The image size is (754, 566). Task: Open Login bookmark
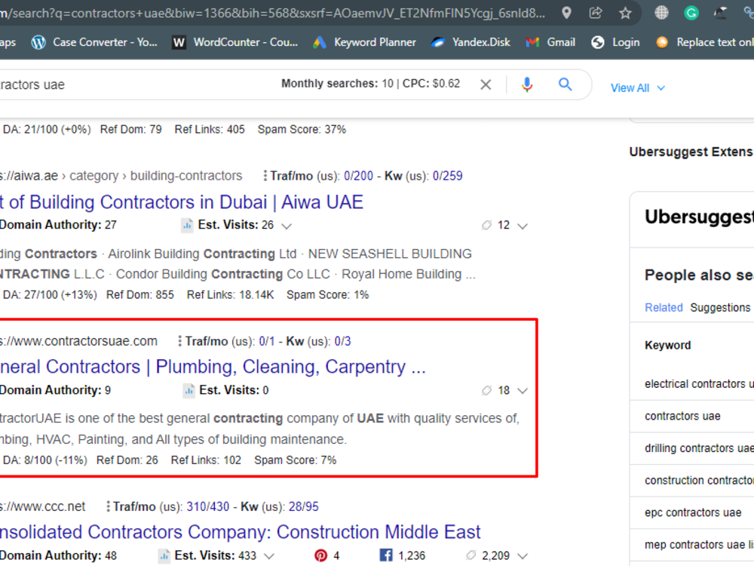pyautogui.click(x=615, y=42)
